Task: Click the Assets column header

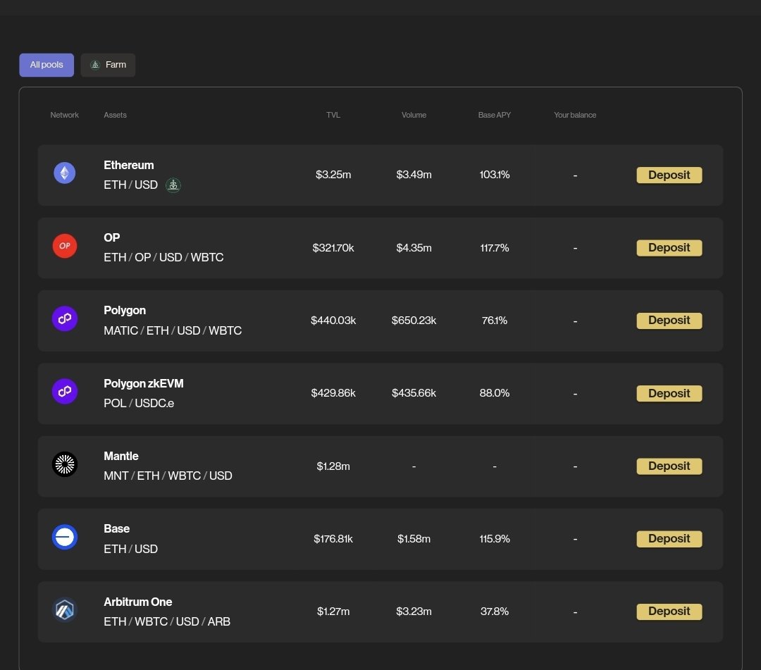Action: point(115,115)
